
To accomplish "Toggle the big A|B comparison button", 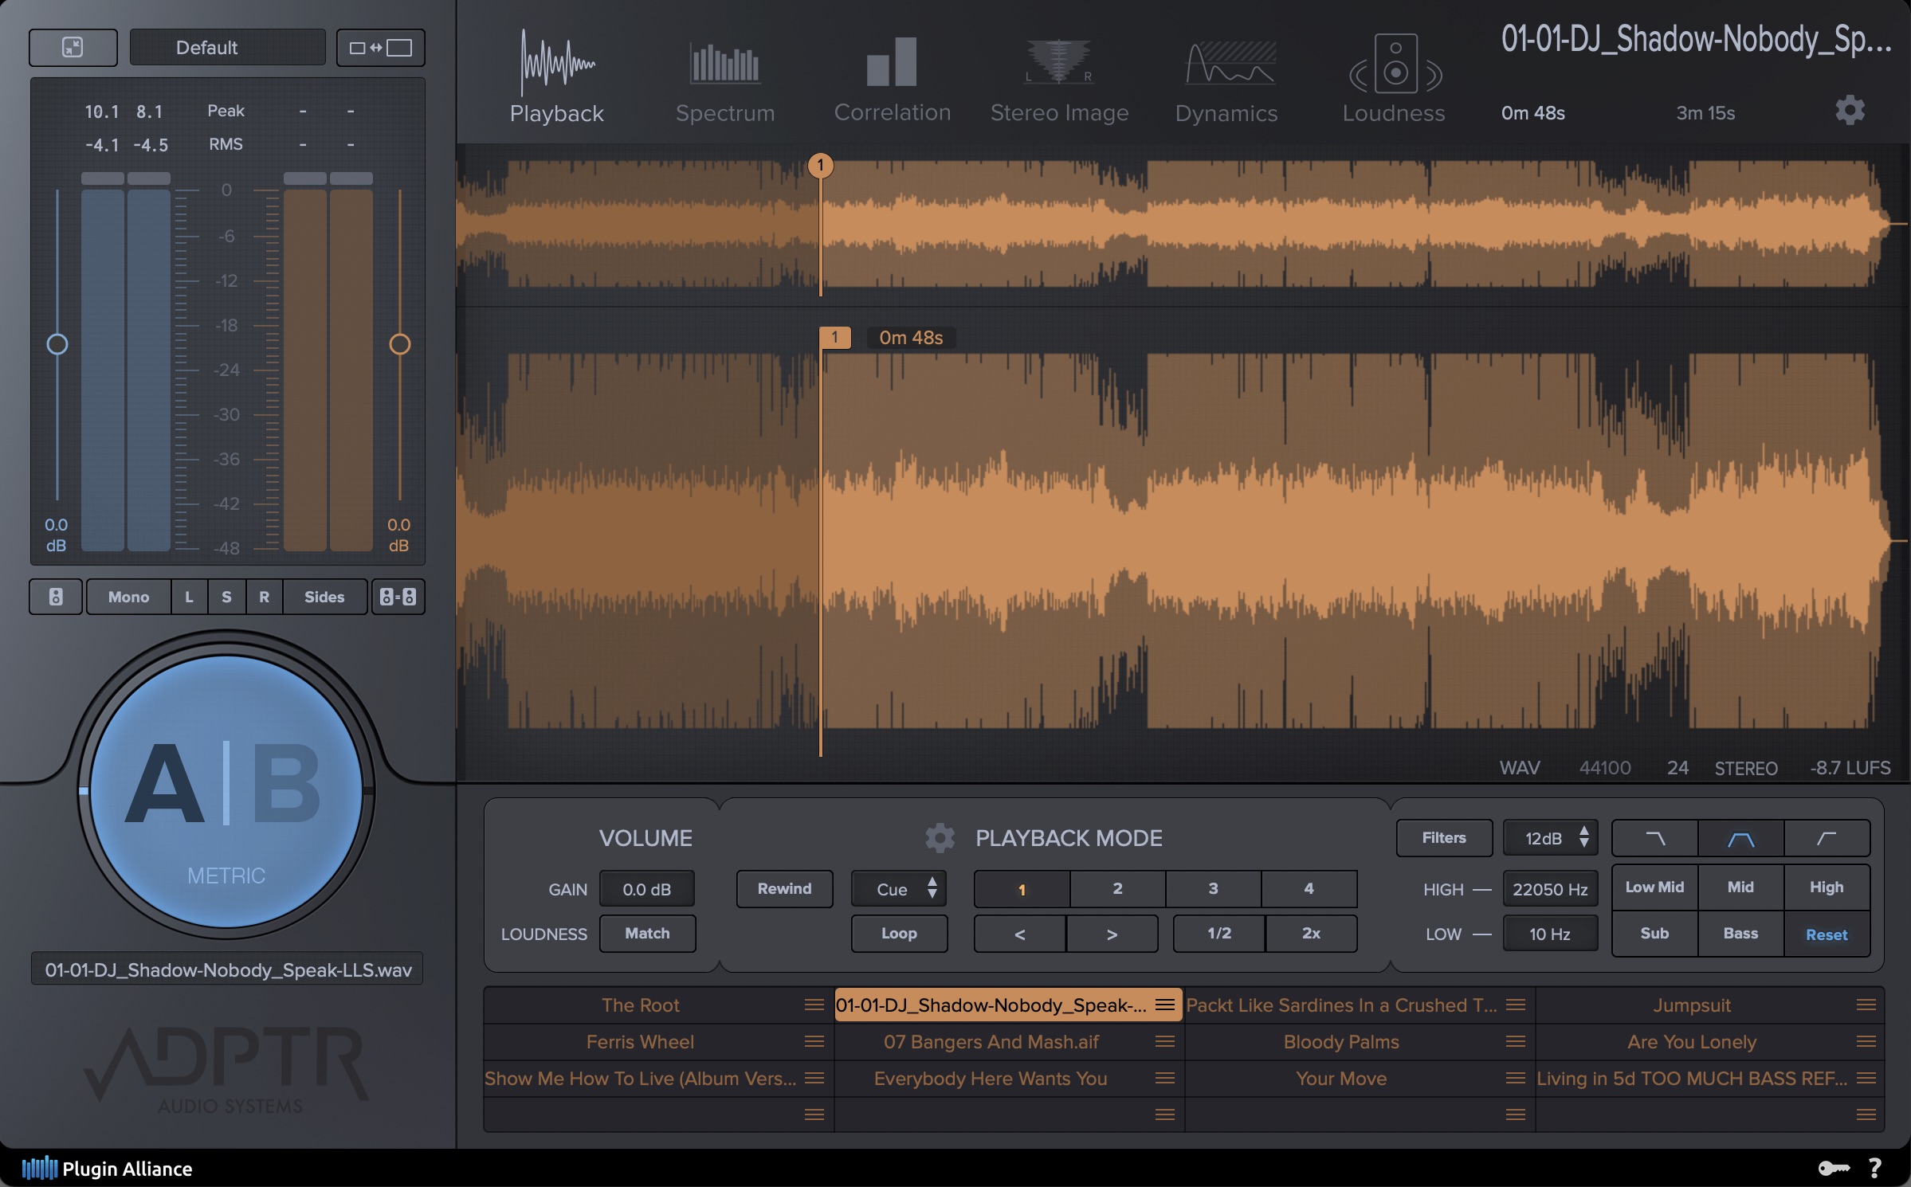I will click(226, 791).
